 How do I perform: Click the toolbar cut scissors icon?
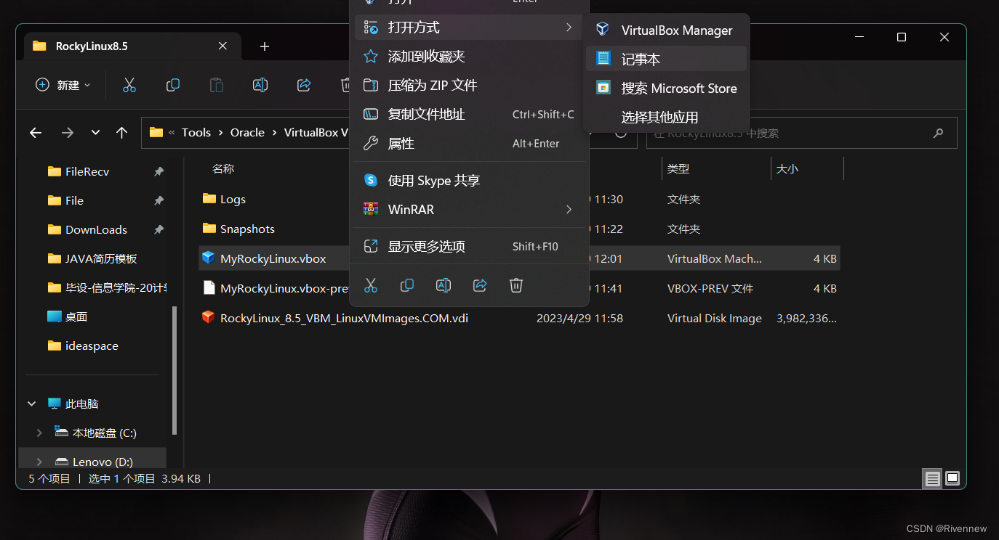tap(129, 85)
